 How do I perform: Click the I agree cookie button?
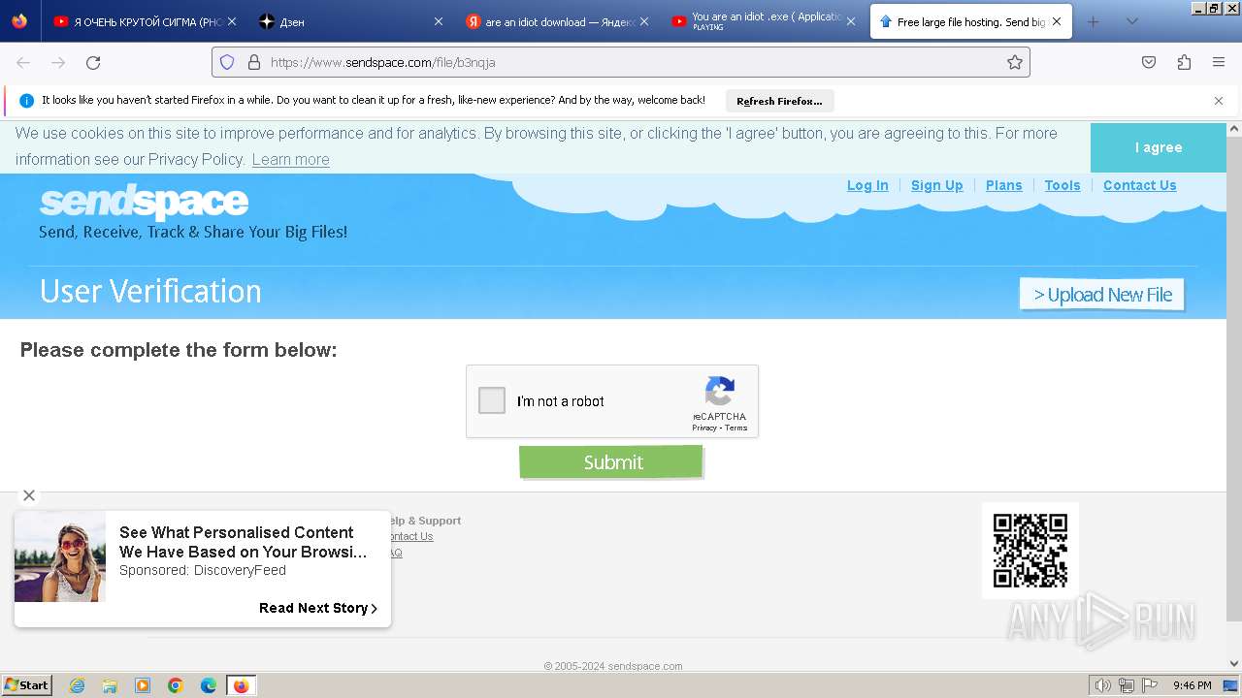(1159, 147)
